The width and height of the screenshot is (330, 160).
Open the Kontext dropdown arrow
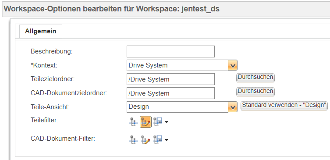coord(233,65)
